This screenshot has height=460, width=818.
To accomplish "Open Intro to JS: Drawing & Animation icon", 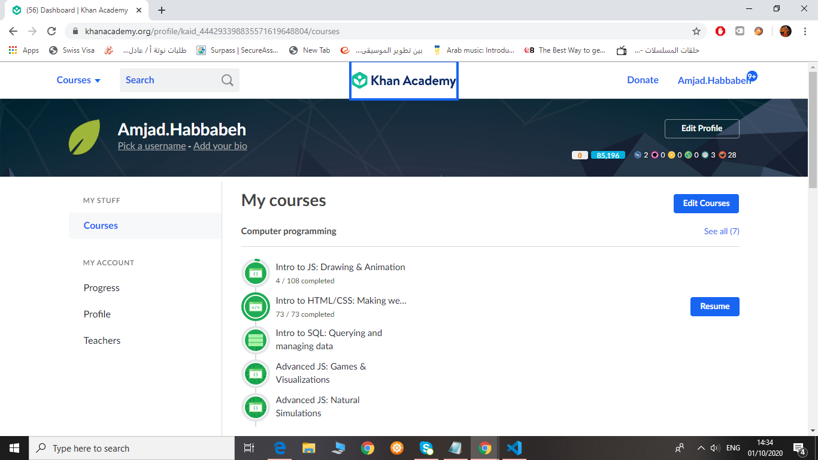I will pos(256,274).
